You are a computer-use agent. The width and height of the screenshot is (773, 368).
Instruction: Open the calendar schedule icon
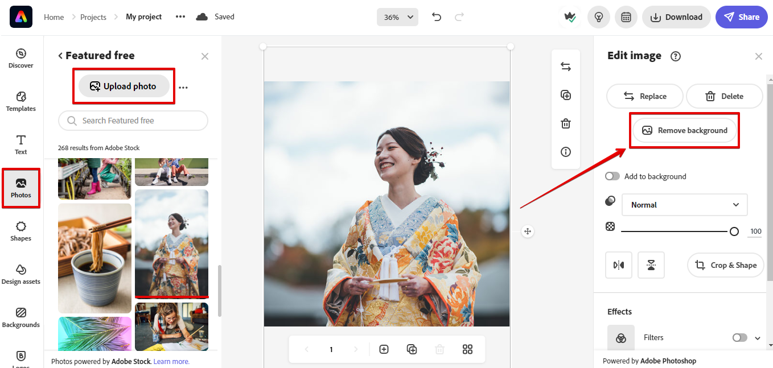point(626,17)
